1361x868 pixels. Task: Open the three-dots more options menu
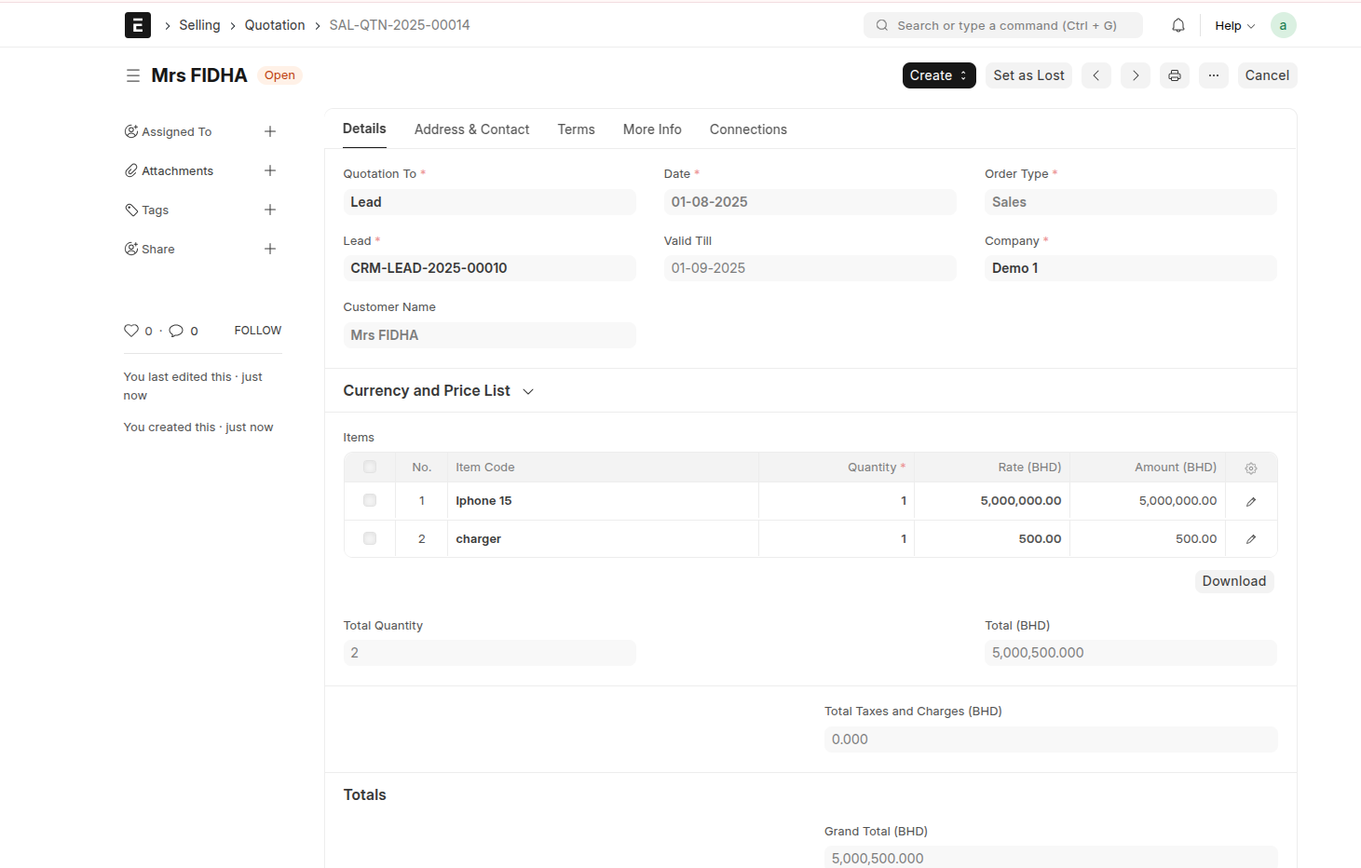pos(1213,75)
